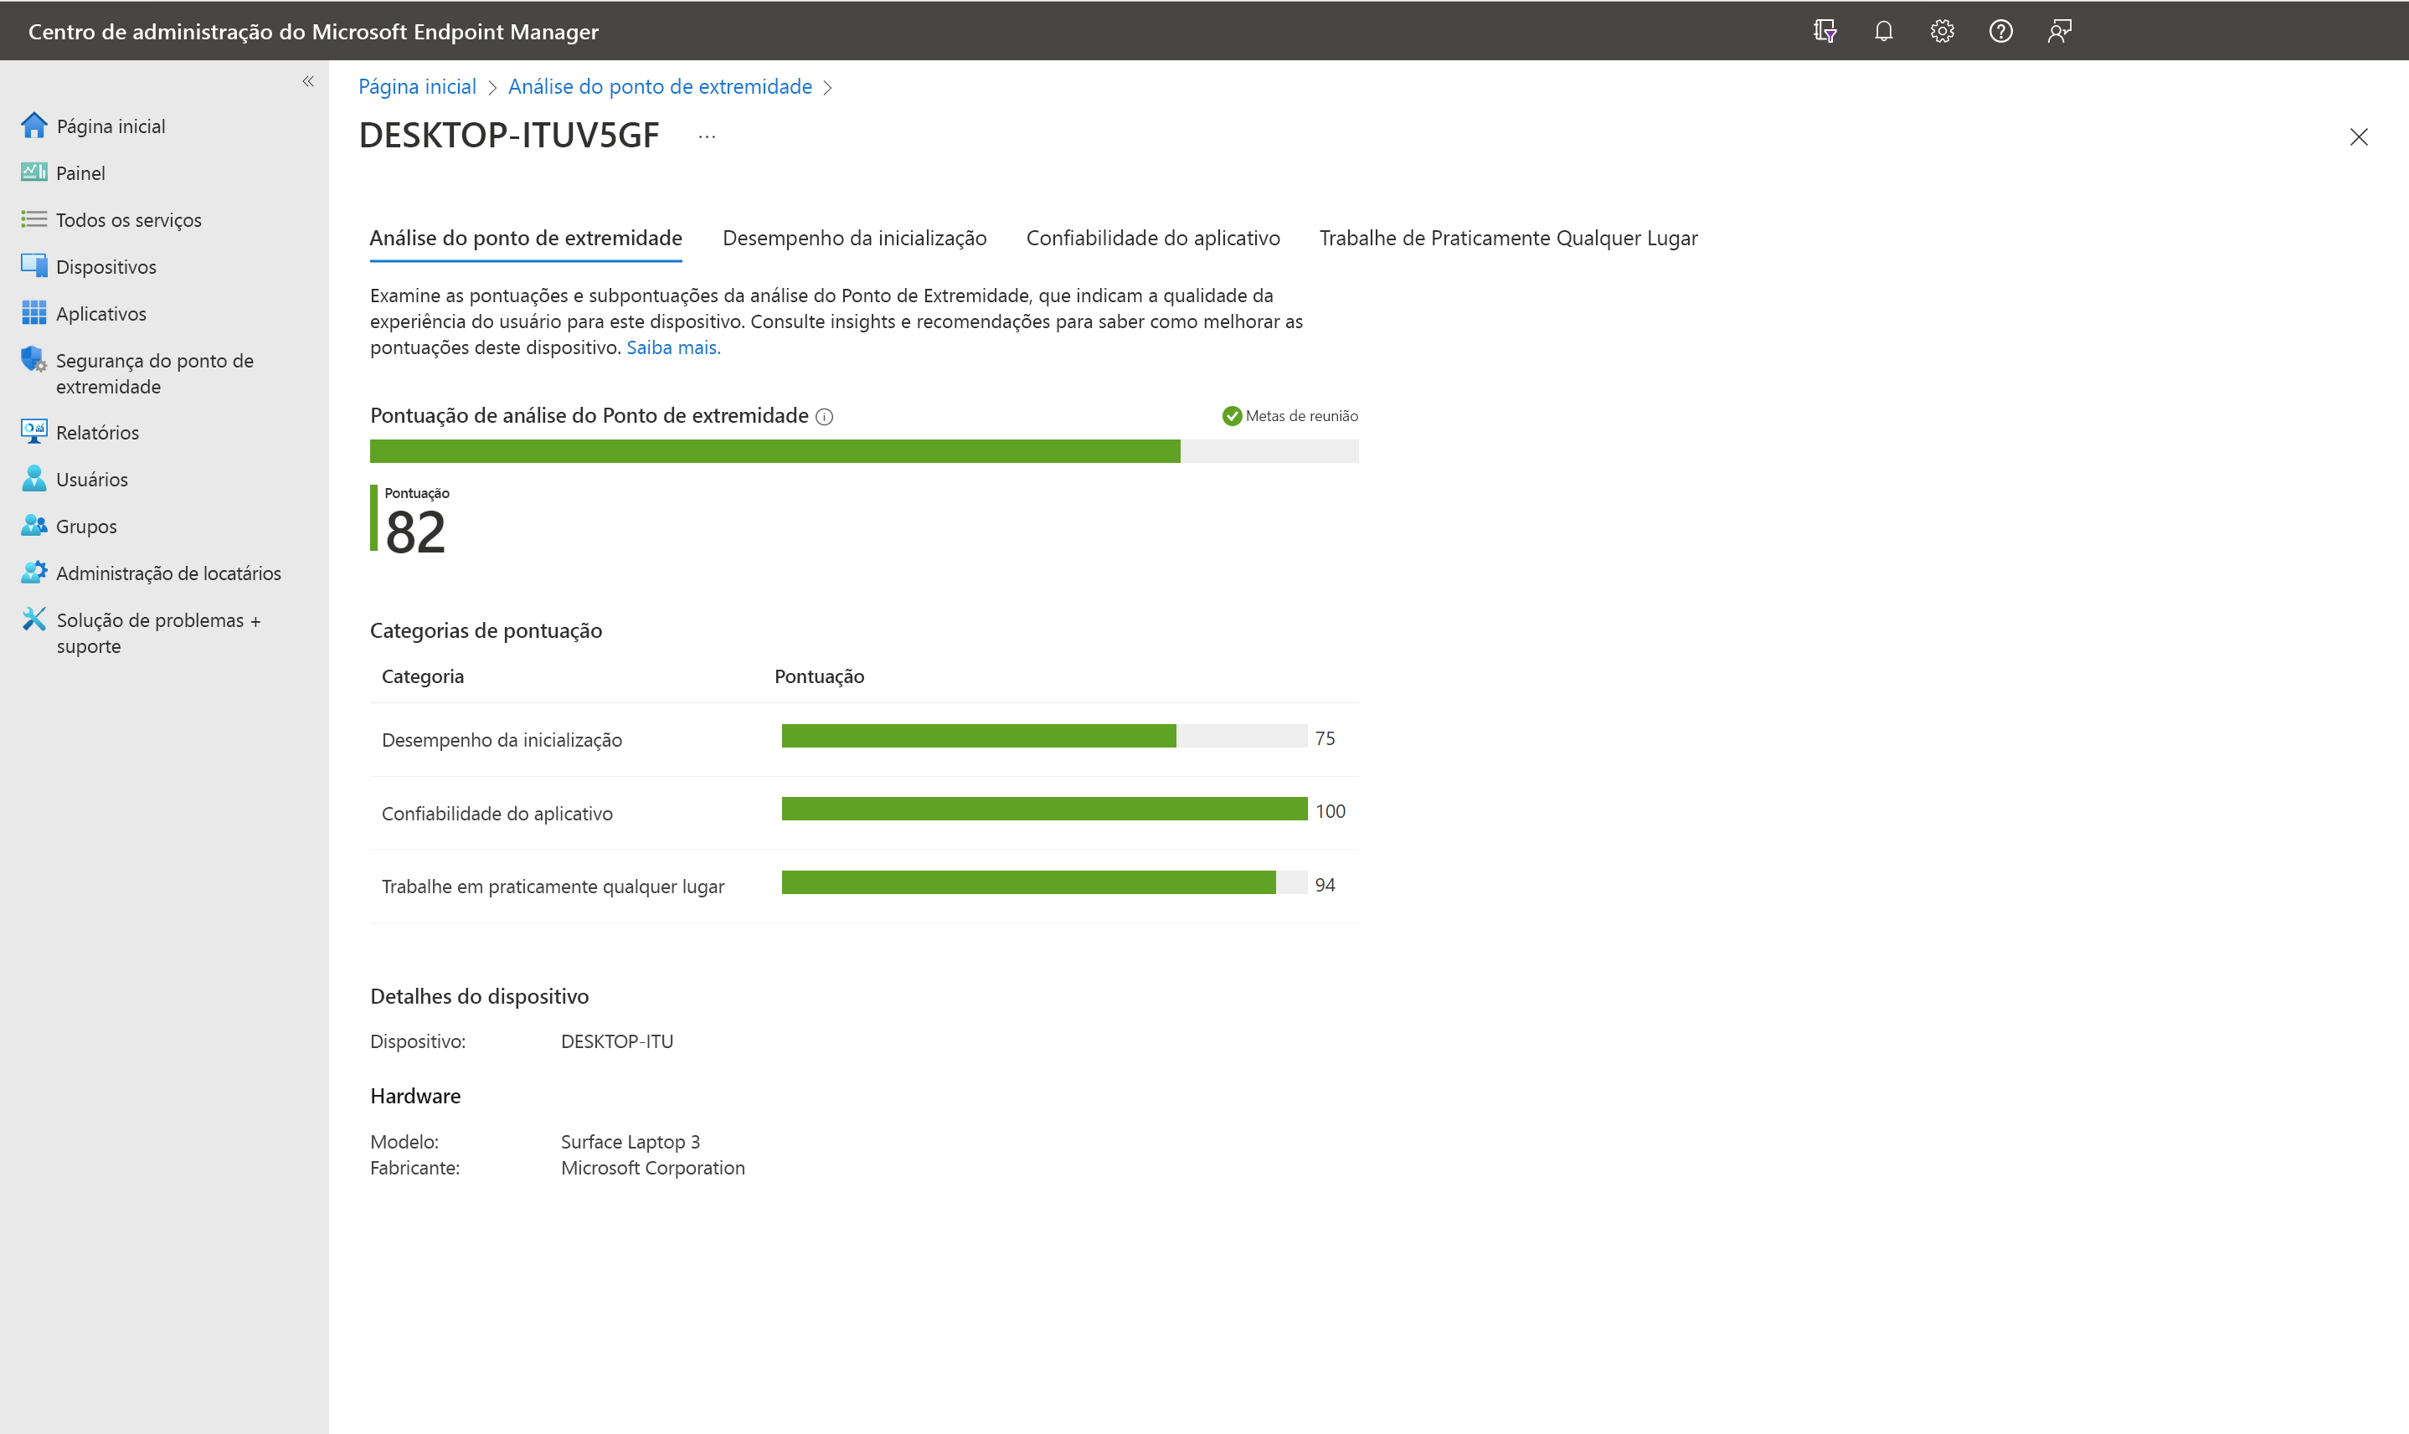This screenshot has height=1434, width=2409.
Task: Click the info icon beside Pontuação de análise
Action: click(x=824, y=417)
